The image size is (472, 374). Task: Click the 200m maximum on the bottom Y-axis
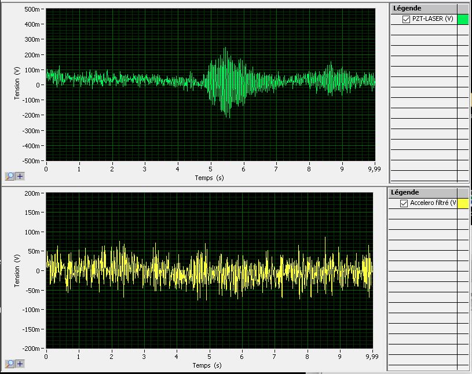[32, 193]
